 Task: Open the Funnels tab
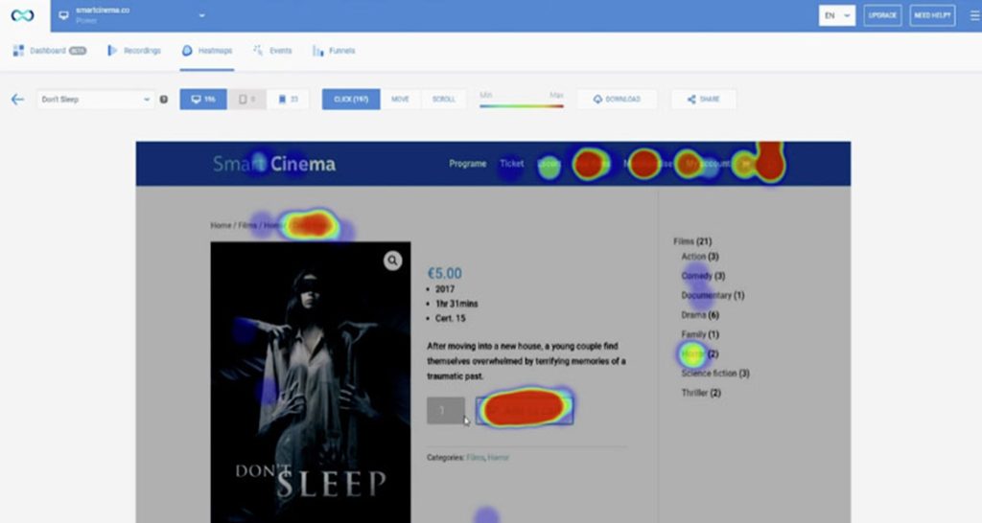(334, 51)
